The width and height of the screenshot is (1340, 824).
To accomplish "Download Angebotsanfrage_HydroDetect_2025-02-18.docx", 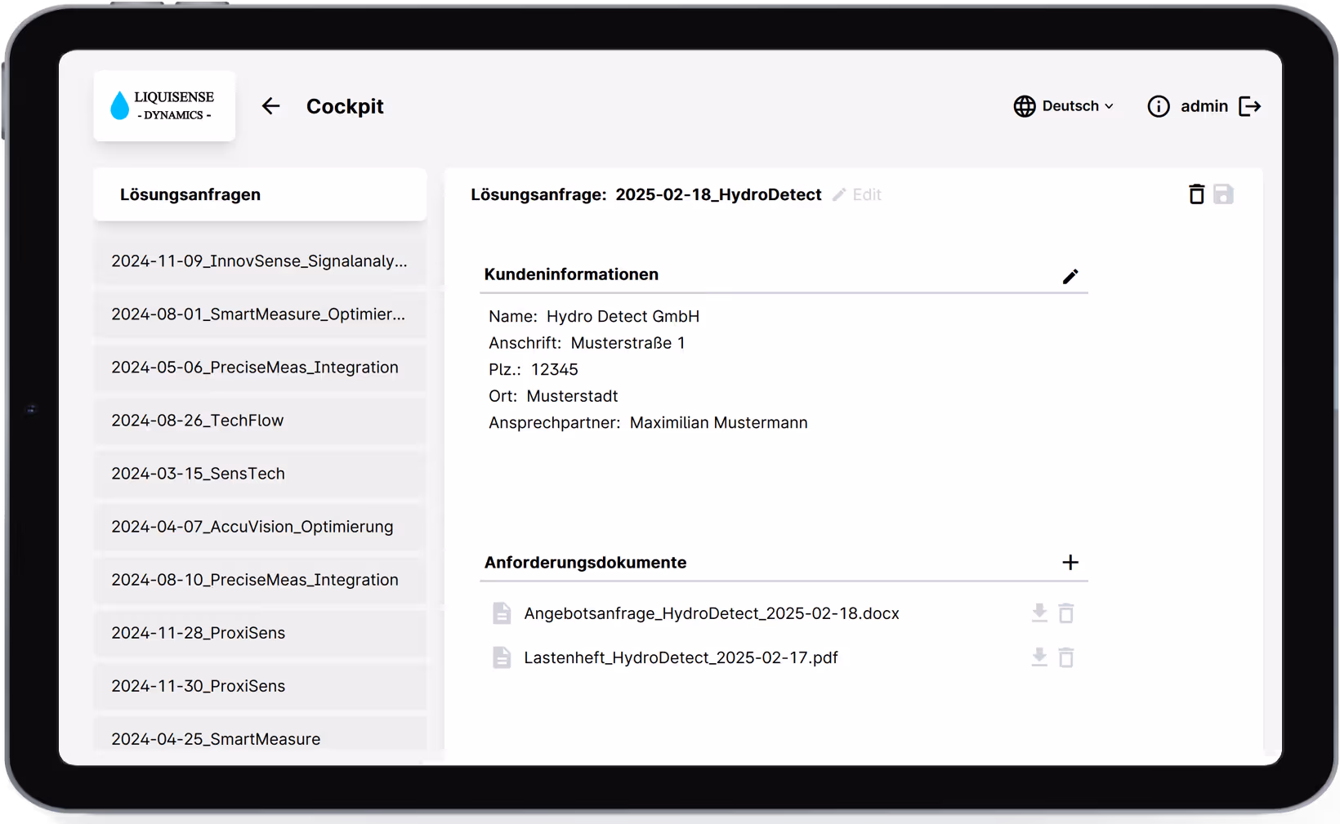I will coord(1038,613).
